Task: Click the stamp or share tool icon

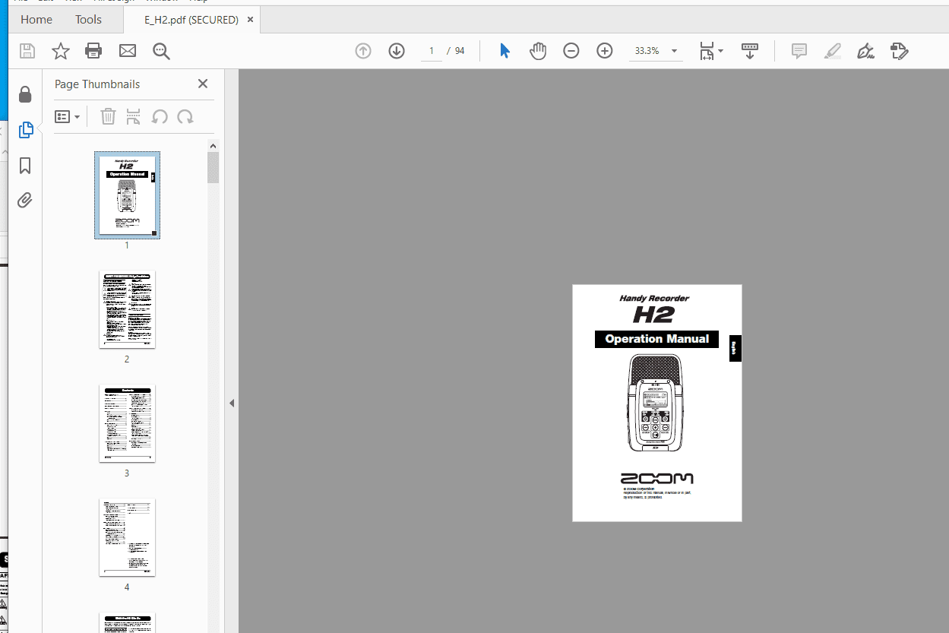Action: coord(900,51)
